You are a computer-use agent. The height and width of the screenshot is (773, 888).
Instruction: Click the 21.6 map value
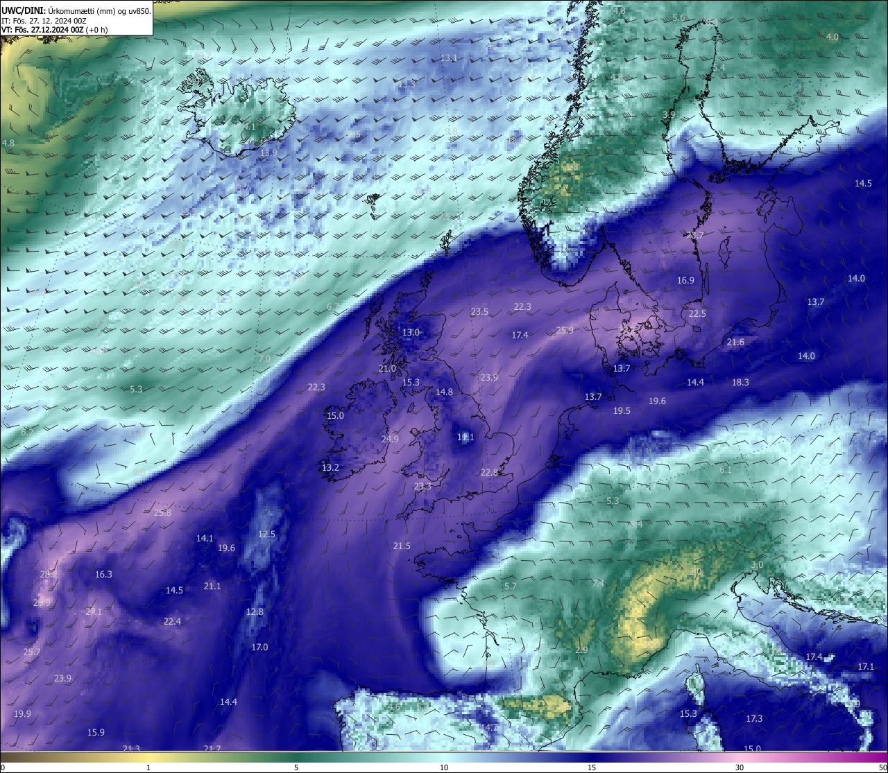(x=735, y=342)
